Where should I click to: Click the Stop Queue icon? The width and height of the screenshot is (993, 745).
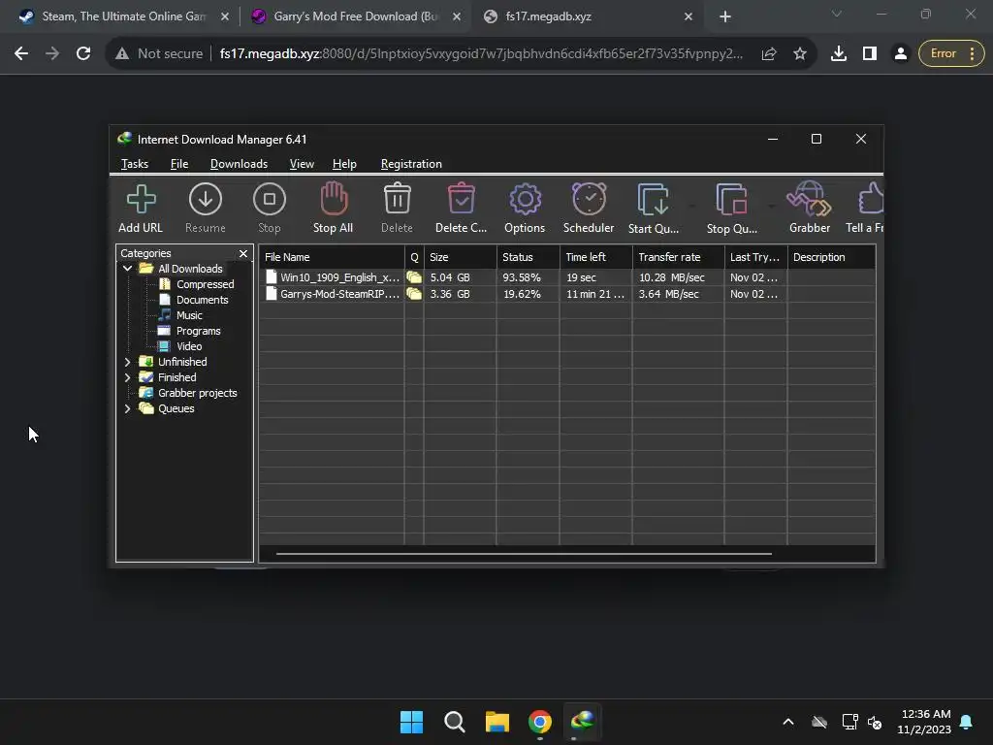tap(731, 200)
